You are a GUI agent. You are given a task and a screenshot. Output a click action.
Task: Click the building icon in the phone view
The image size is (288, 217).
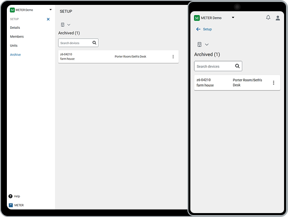point(200,44)
